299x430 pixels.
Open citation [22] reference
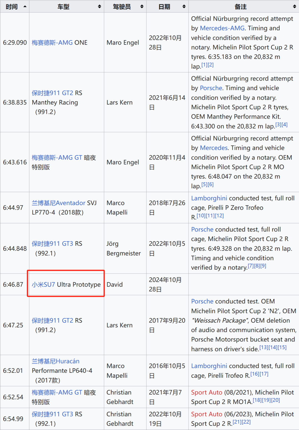pyautogui.click(x=246, y=422)
